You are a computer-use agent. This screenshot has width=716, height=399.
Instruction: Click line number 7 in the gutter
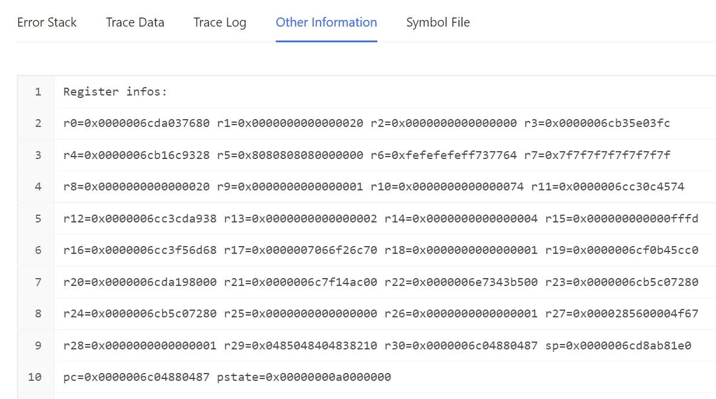[x=38, y=282]
